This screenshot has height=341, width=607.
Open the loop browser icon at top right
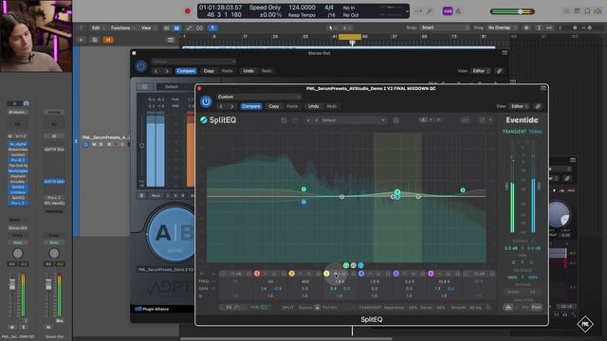(587, 11)
